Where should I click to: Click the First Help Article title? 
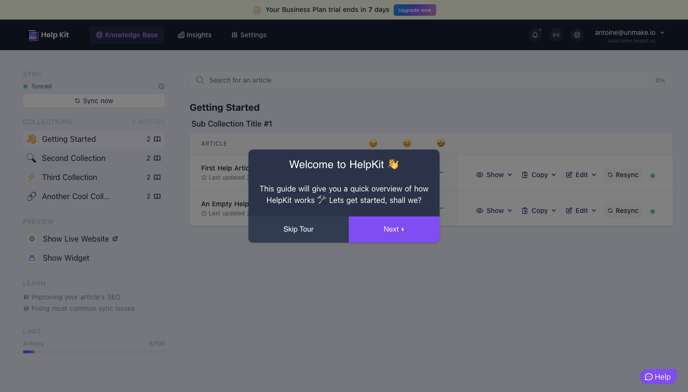click(x=225, y=168)
